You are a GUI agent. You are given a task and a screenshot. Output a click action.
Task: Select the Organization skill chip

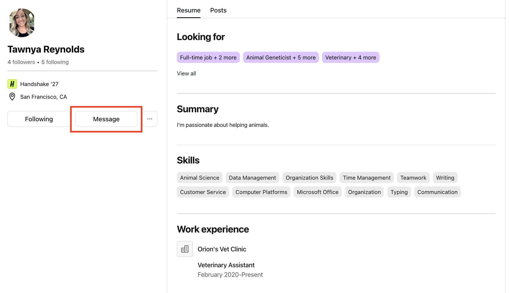[364, 192]
